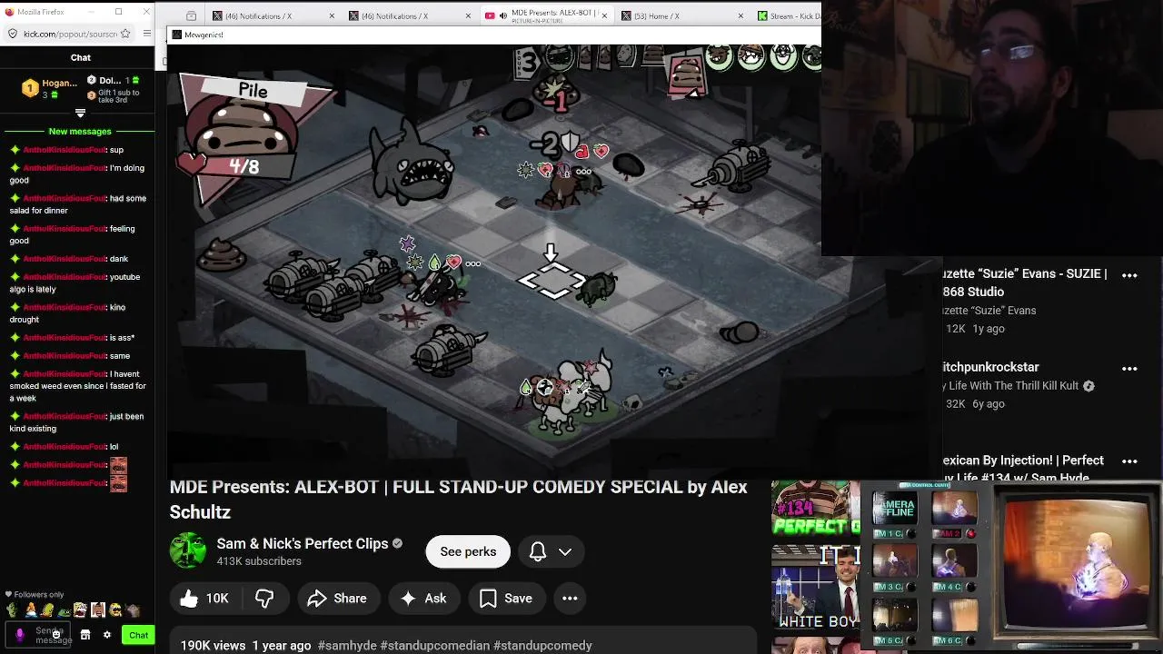The width and height of the screenshot is (1163, 654).
Task: Click the 'New messages' chat banner
Action: click(80, 132)
